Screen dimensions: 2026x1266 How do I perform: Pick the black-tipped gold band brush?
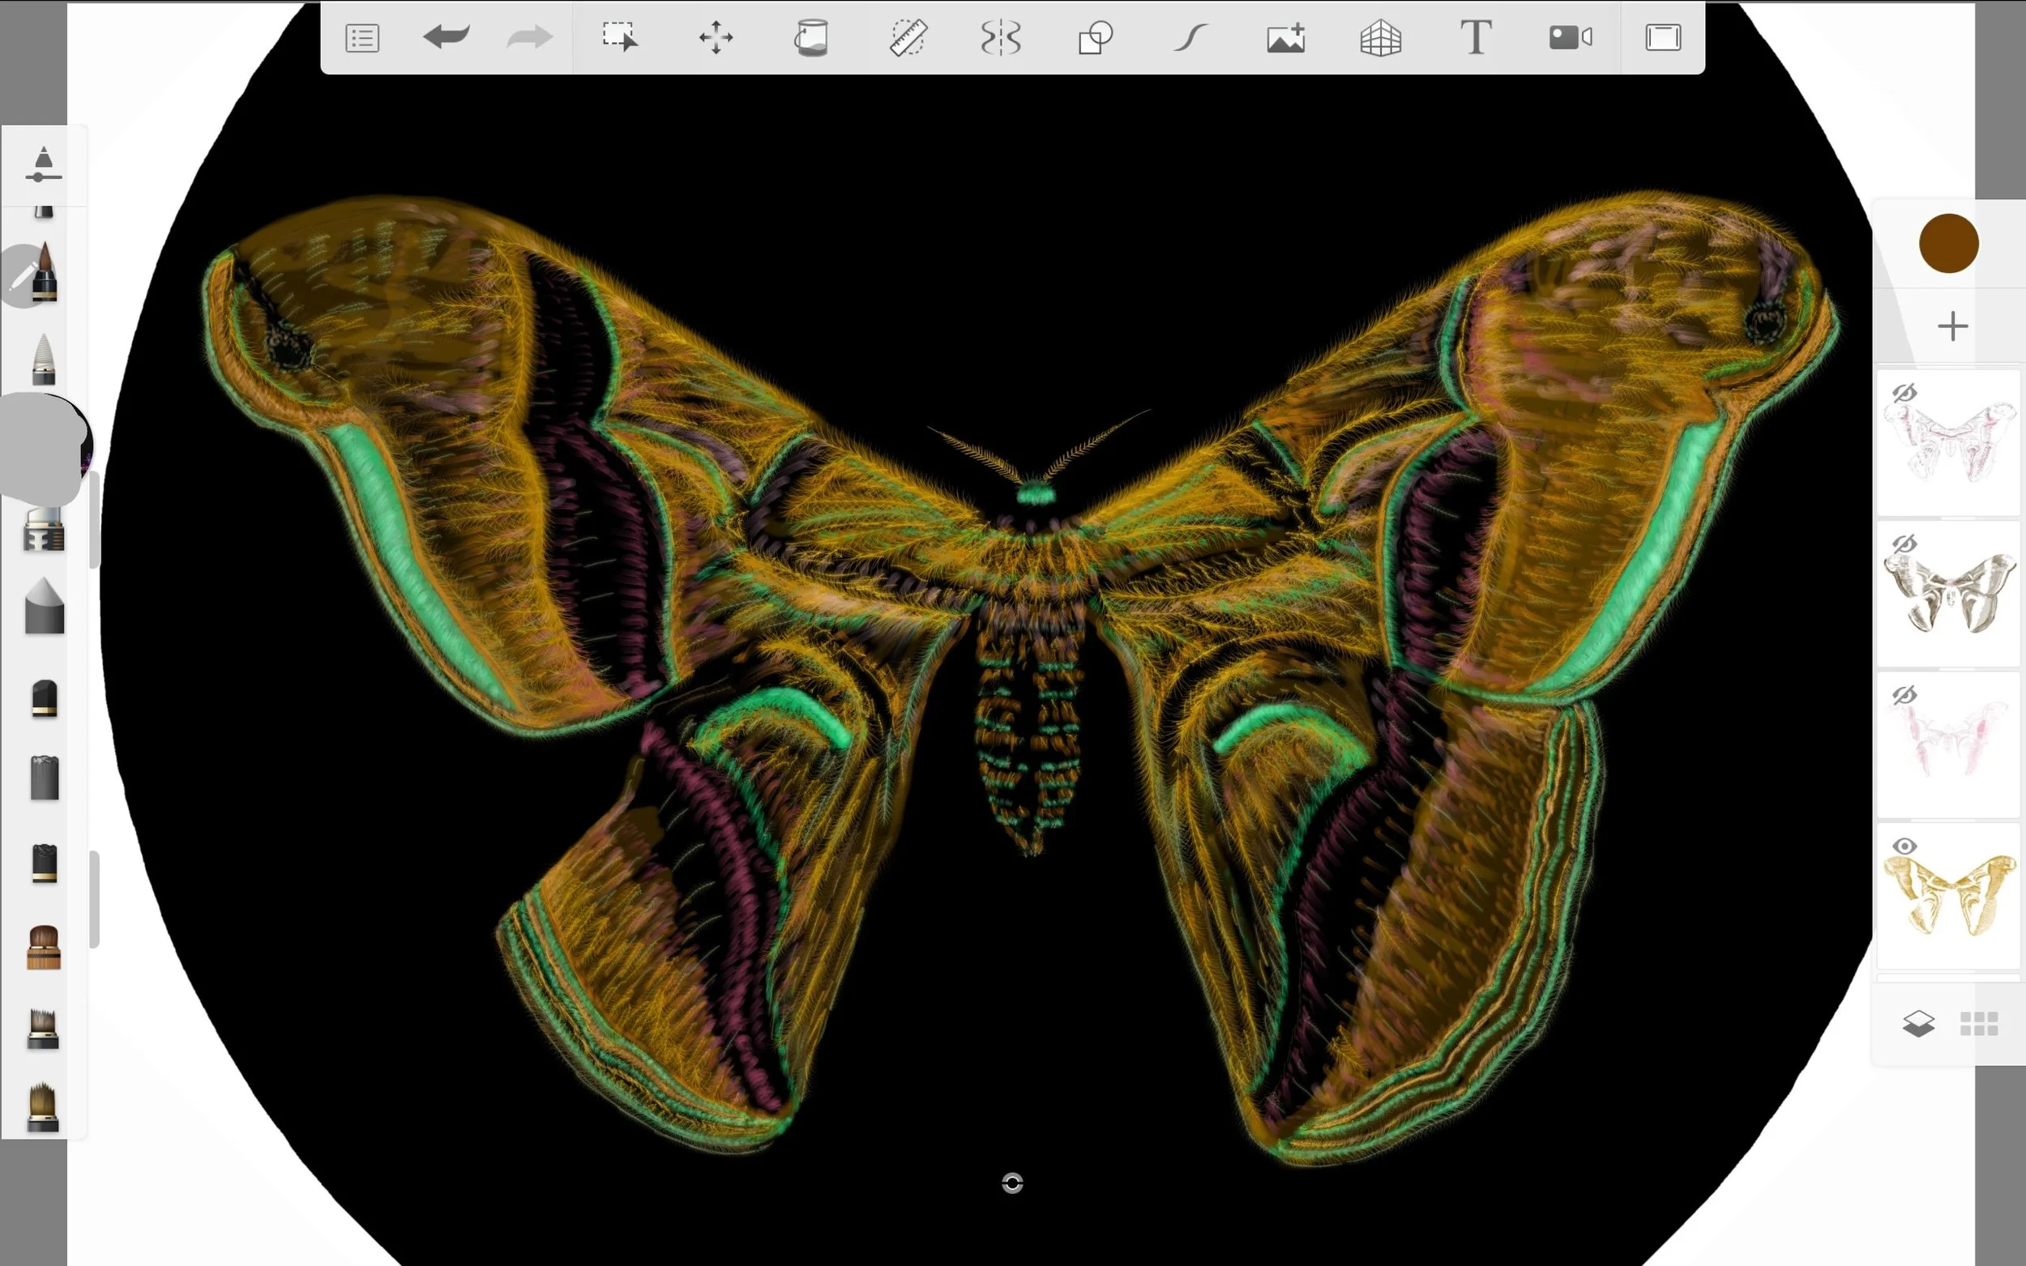[x=45, y=863]
